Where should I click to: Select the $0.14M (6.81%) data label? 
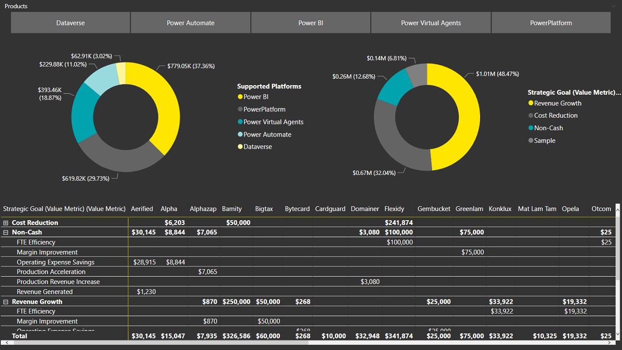[x=386, y=58]
